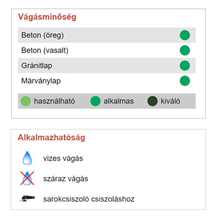Click the sarokcsiszoló csiszoláshoz text
This screenshot has width=217, height=217.
click(x=89, y=199)
